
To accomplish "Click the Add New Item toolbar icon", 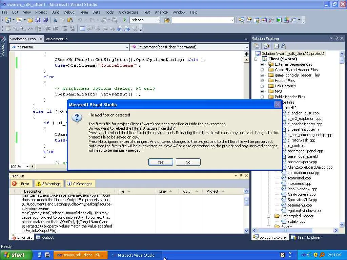I will coord(19,20).
